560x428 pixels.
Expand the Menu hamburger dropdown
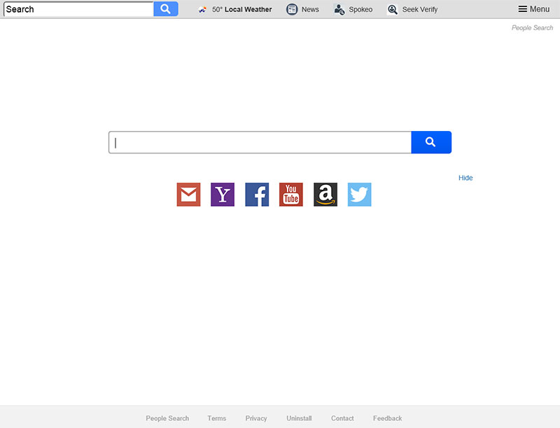(534, 9)
